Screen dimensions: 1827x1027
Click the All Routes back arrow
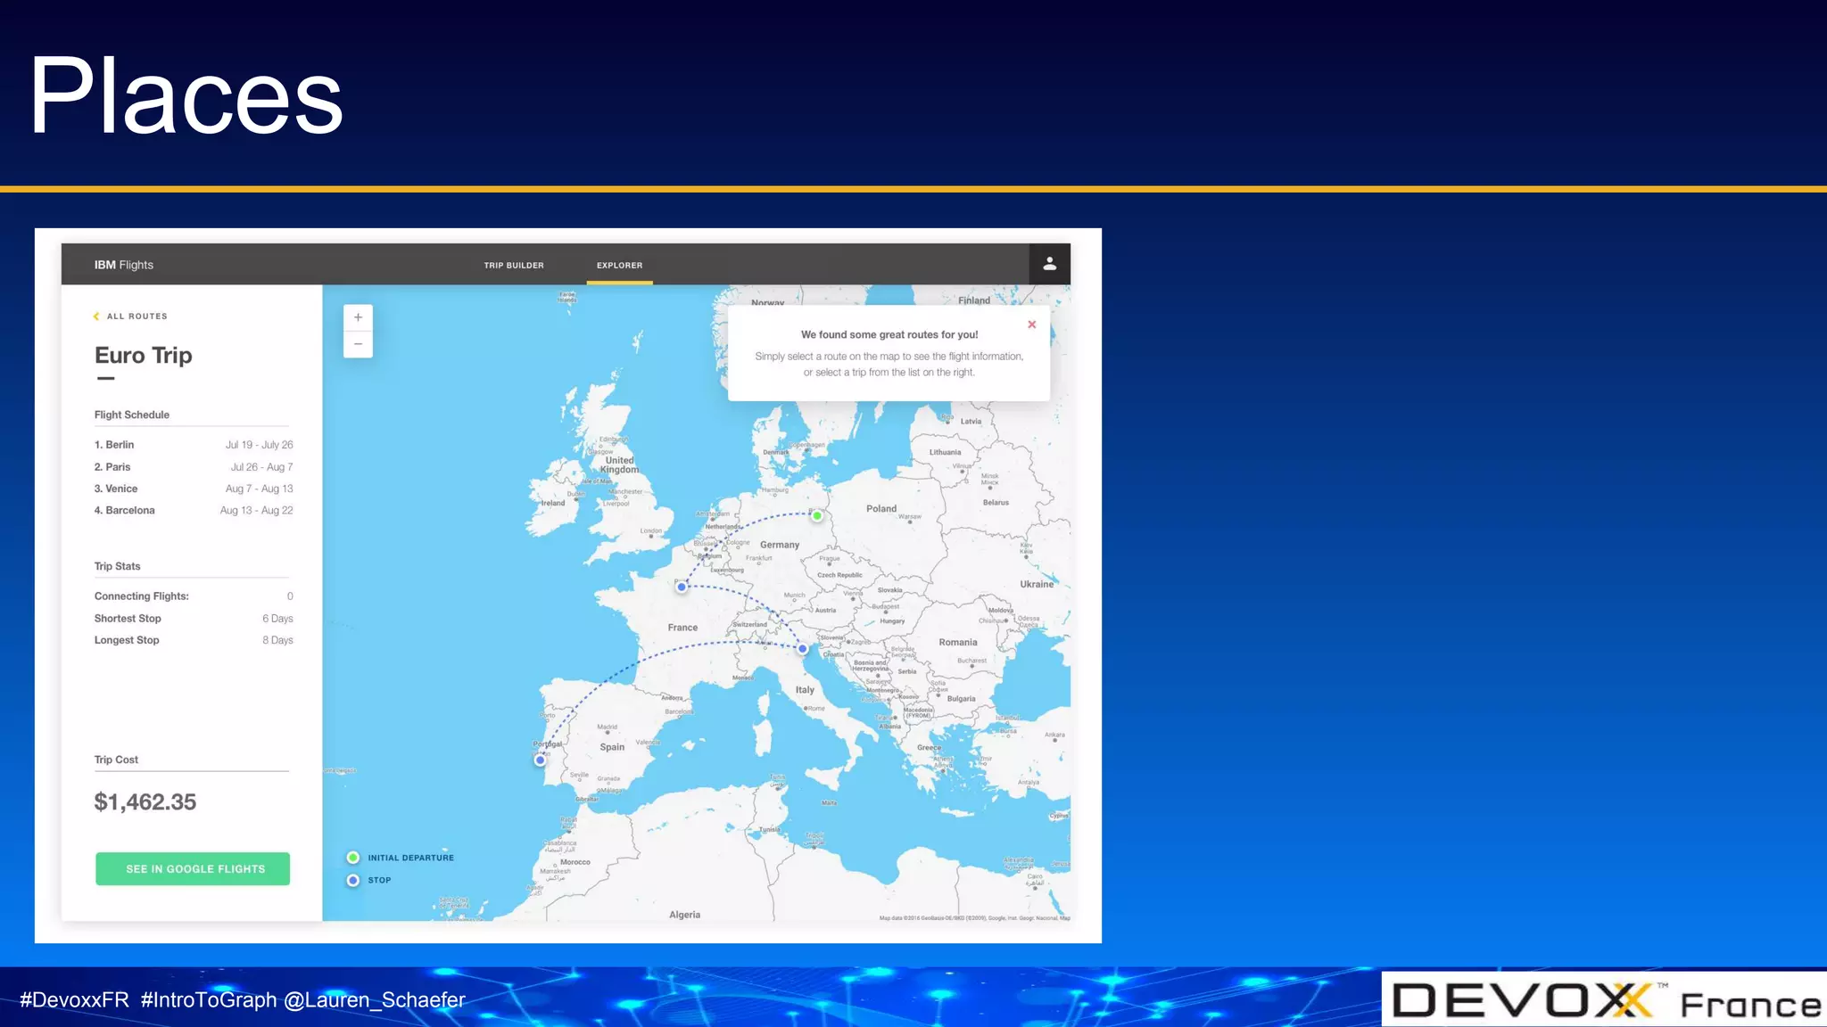[x=96, y=316]
